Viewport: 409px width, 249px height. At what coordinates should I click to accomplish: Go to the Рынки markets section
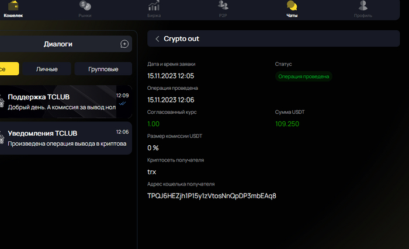click(85, 9)
